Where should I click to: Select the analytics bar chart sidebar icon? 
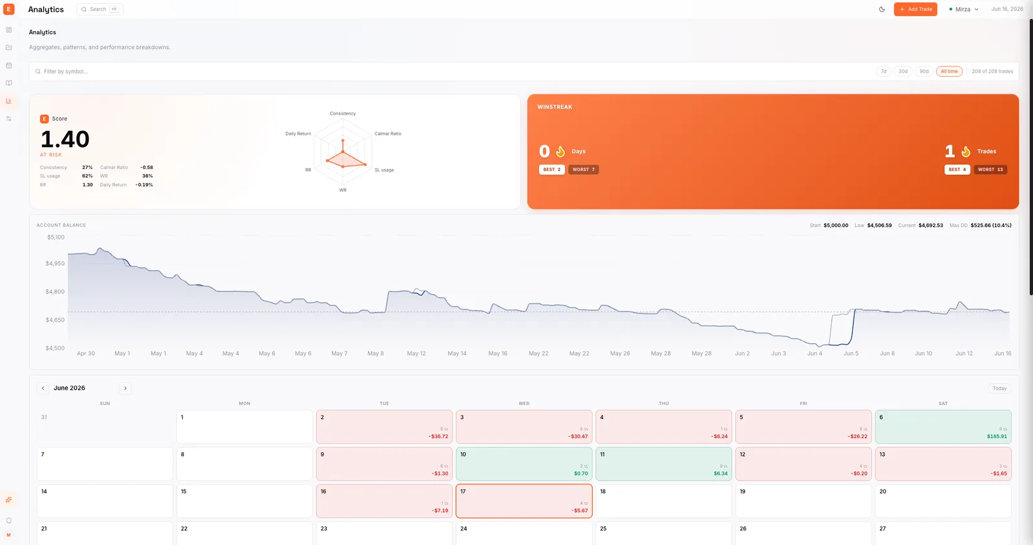9,101
